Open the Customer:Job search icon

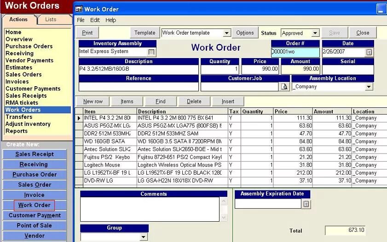pyautogui.click(x=284, y=87)
